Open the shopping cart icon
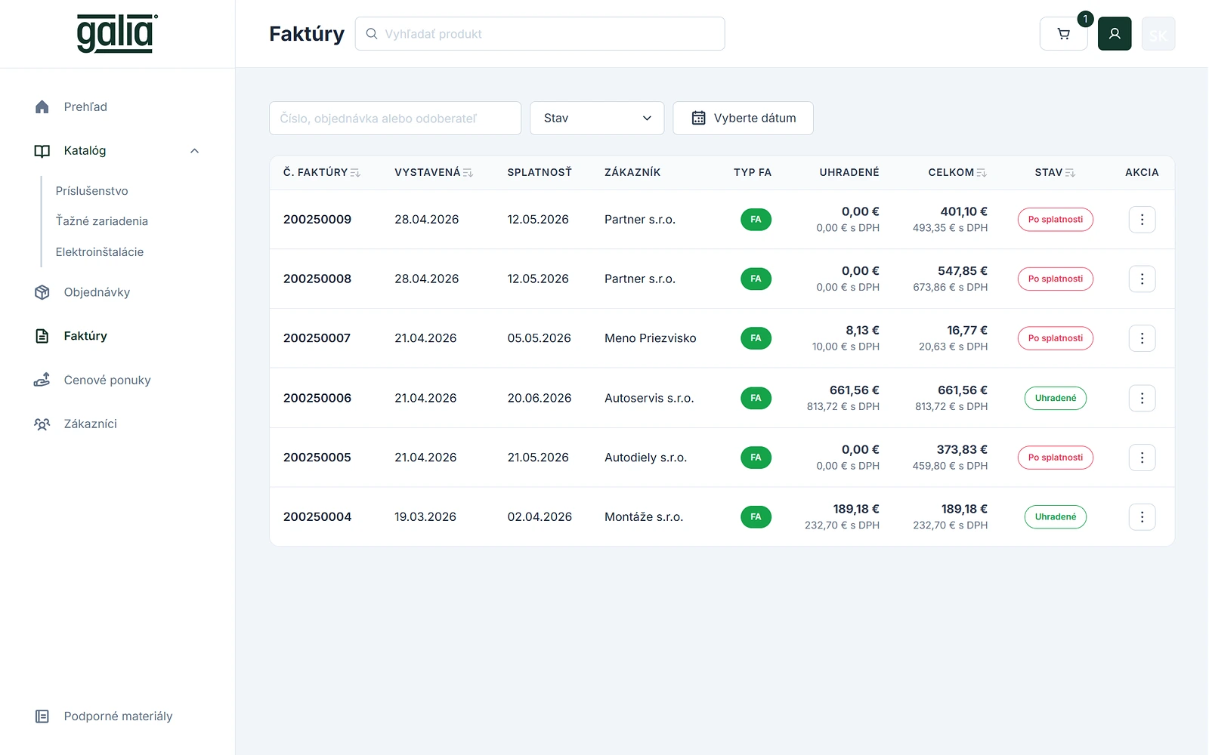Image resolution: width=1209 pixels, height=755 pixels. [x=1063, y=34]
